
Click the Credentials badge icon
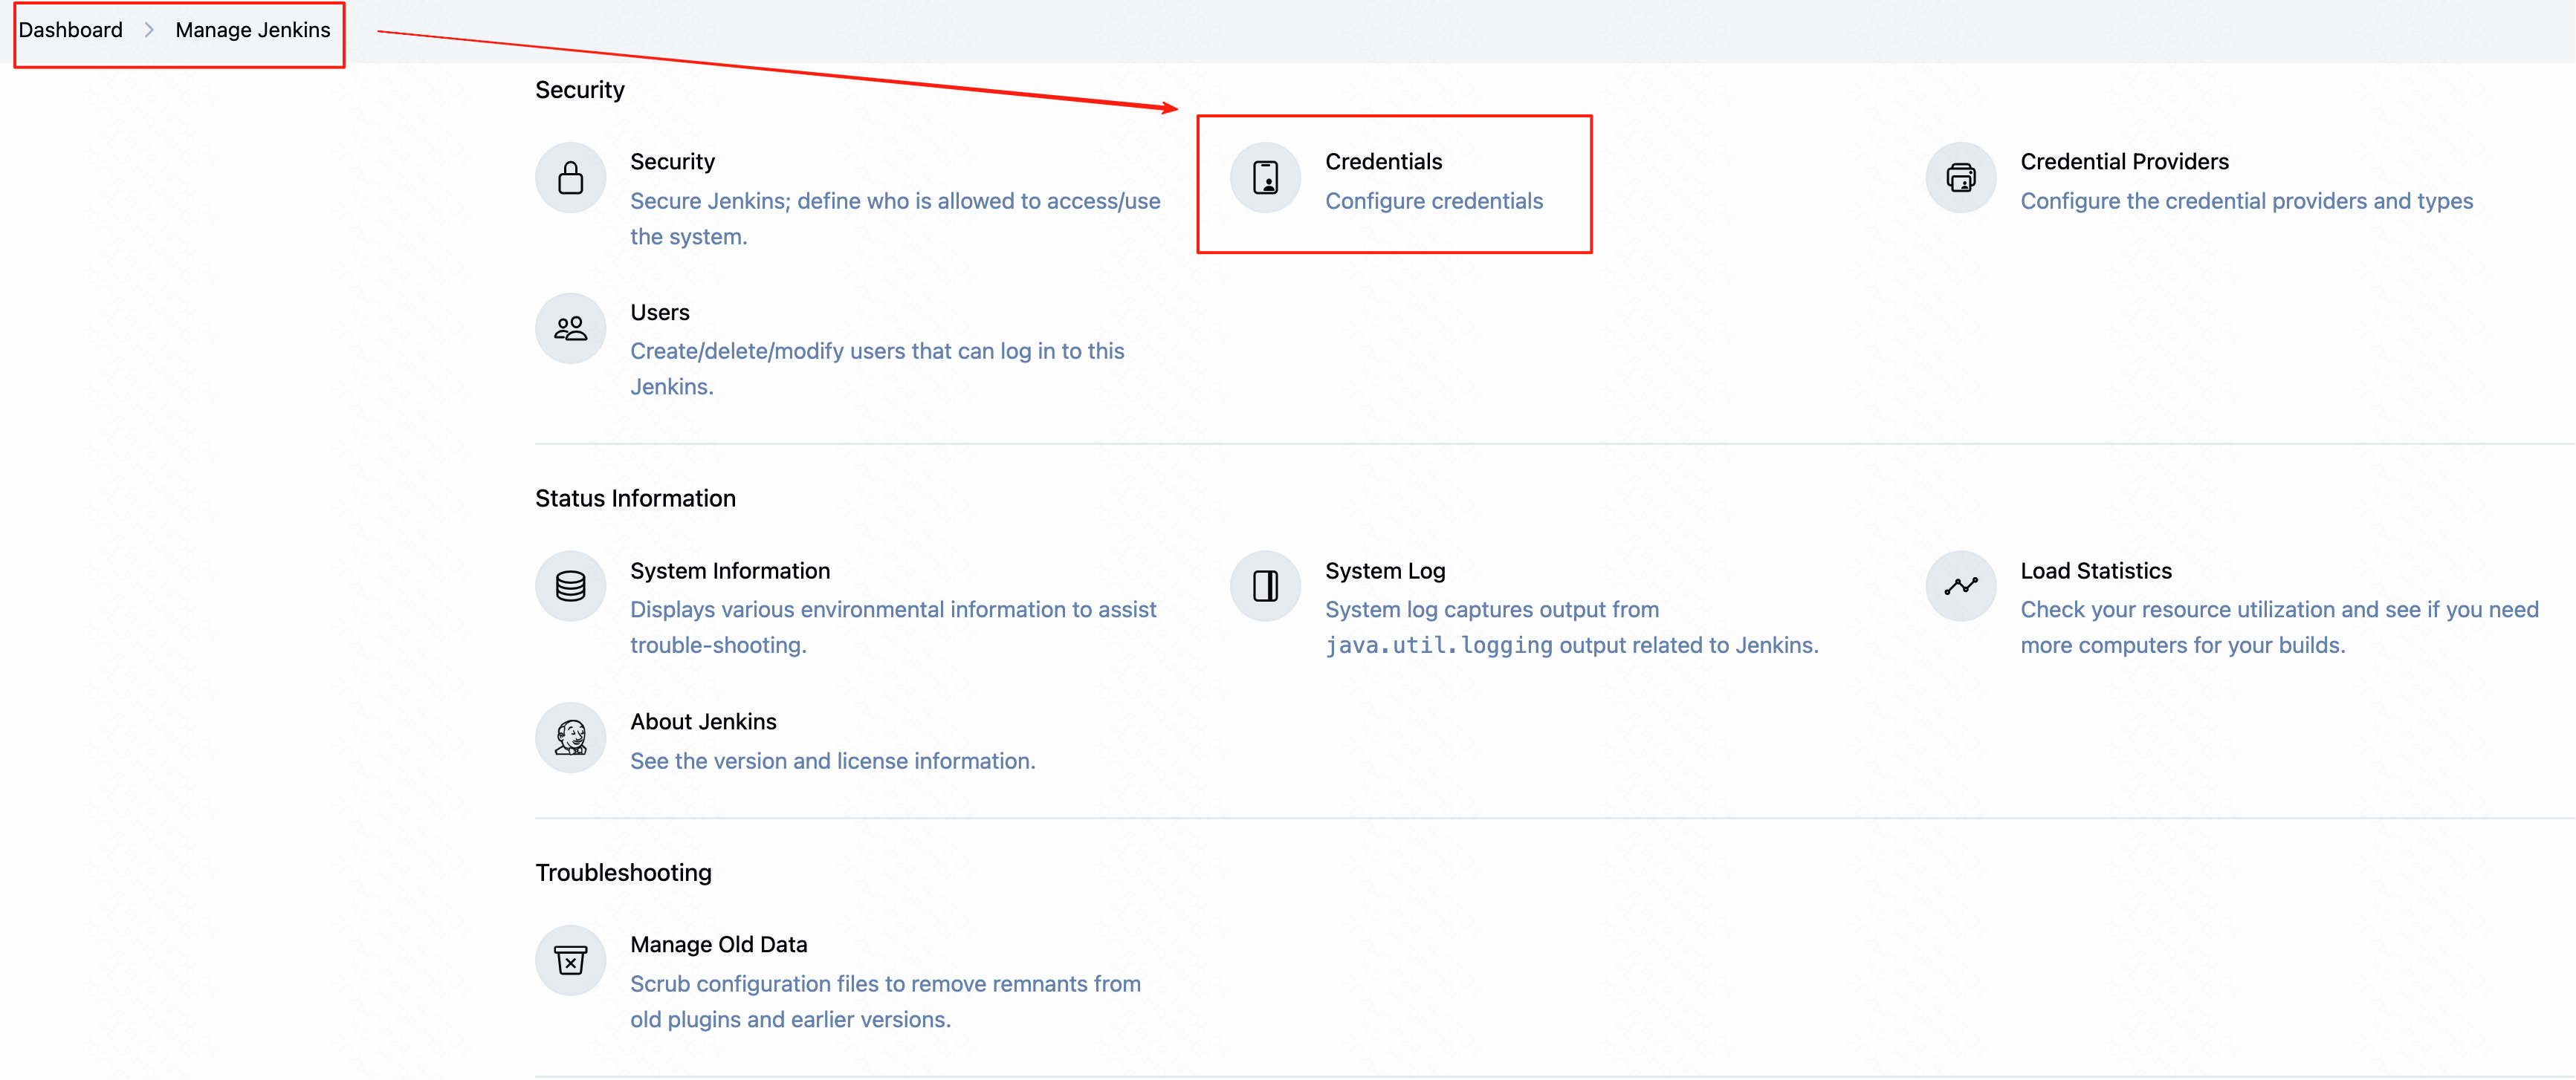(1265, 178)
